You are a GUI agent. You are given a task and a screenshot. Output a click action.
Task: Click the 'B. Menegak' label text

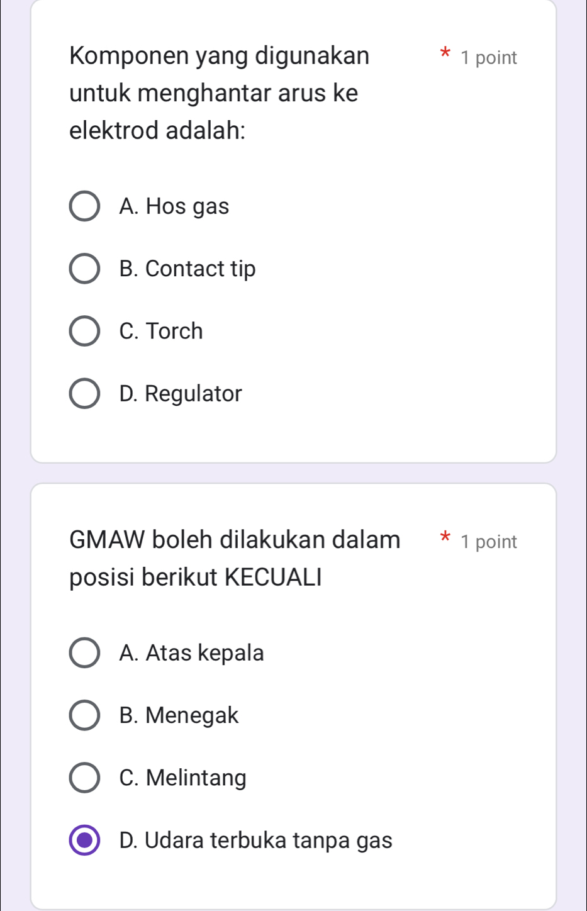point(179,715)
